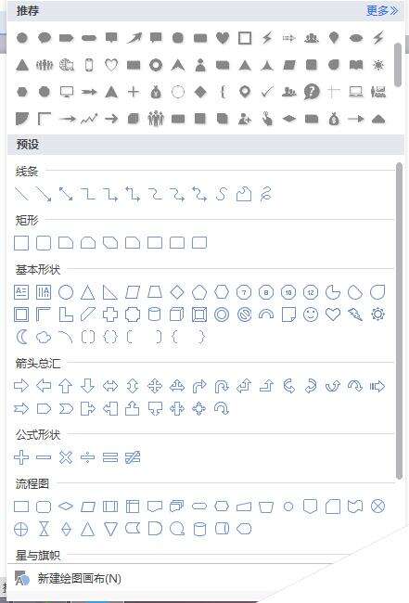Choose the freeform scribble line tool
This screenshot has height=603, width=409.
(266, 194)
